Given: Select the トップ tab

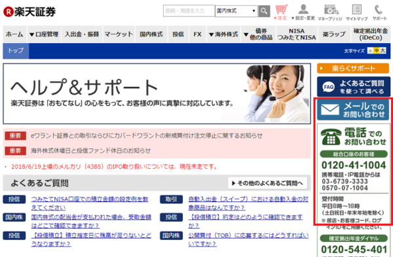Looking at the screenshot, I should [16, 51].
